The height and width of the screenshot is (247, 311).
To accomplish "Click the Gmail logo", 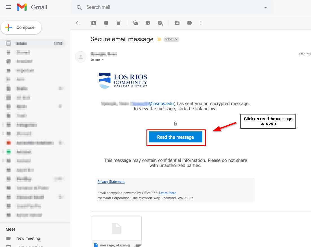I will coord(32,7).
